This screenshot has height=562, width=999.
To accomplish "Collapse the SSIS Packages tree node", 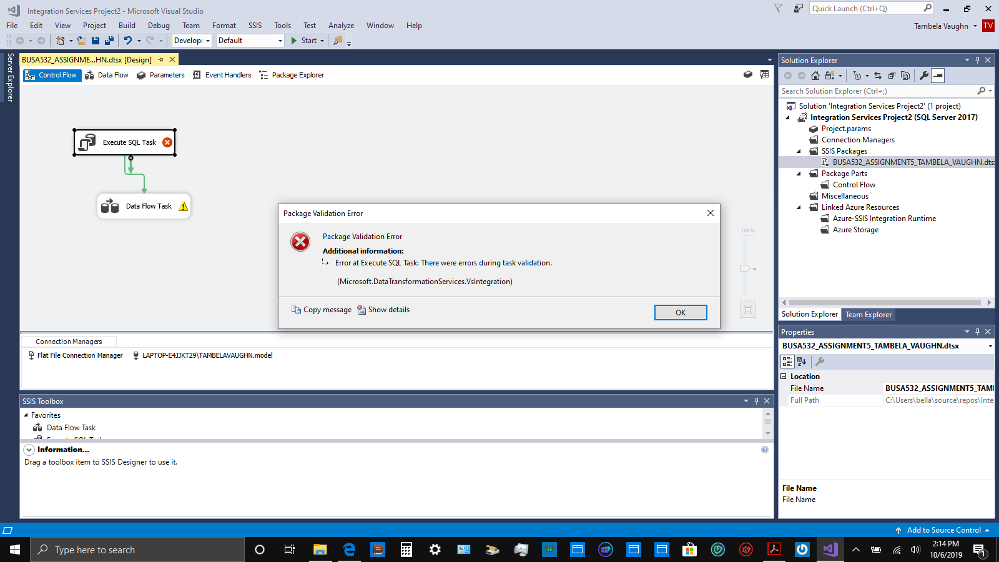I will coord(799,151).
